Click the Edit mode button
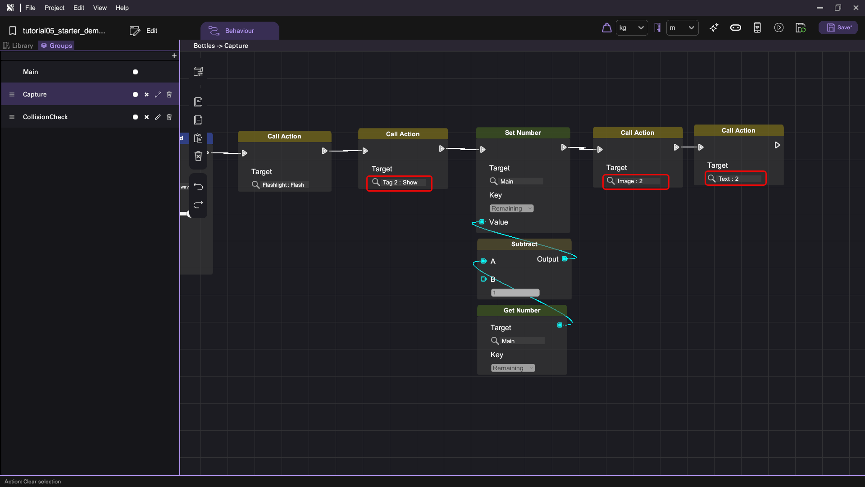Screen dimensions: 865x487 tap(144, 31)
